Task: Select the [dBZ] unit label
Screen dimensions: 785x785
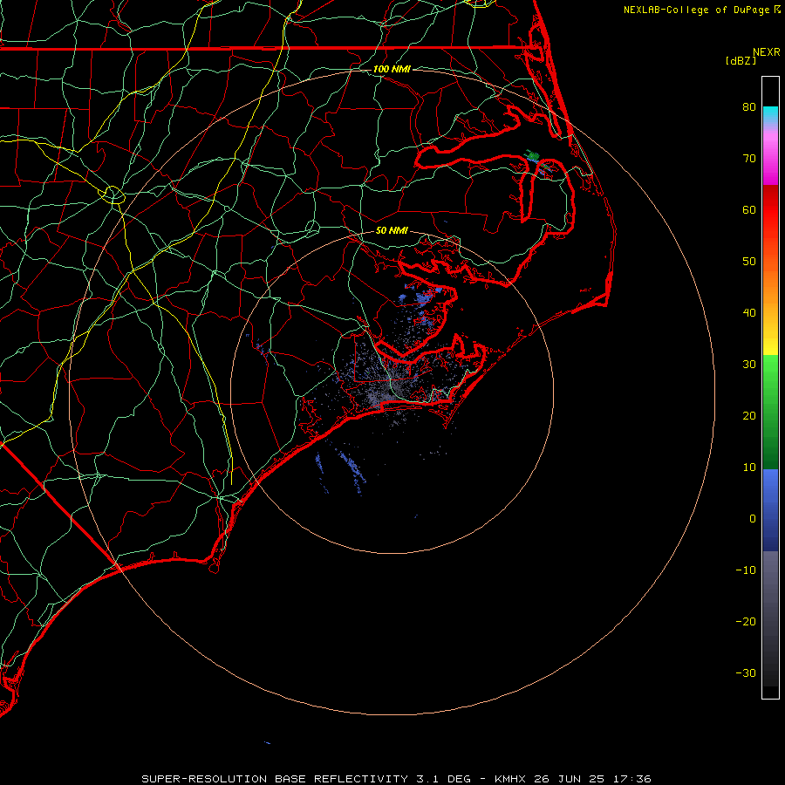Action: (741, 61)
